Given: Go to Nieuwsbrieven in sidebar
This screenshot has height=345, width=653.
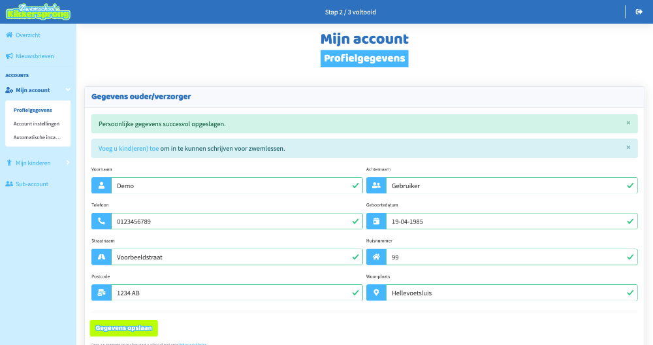Looking at the screenshot, I should (x=34, y=56).
